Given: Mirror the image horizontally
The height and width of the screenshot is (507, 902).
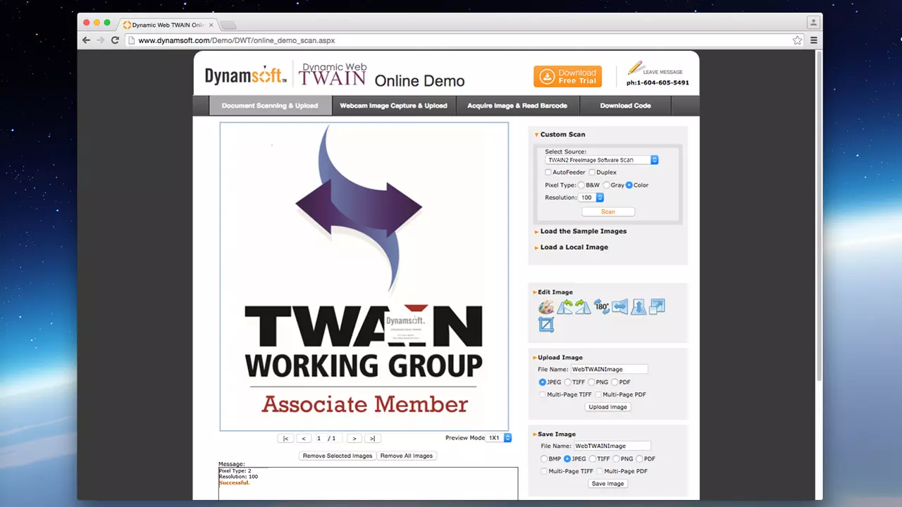Looking at the screenshot, I should pyautogui.click(x=619, y=307).
